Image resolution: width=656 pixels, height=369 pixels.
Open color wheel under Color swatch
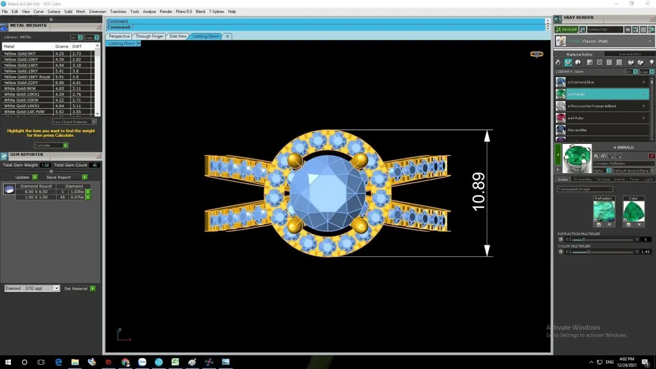point(628,225)
